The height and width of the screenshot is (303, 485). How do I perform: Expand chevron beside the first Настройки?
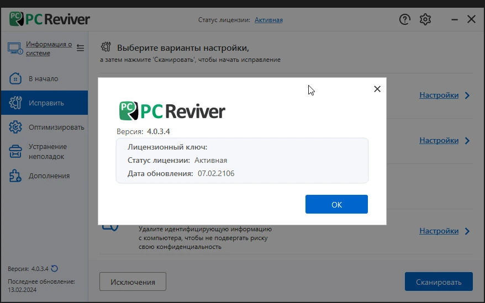[x=467, y=95]
